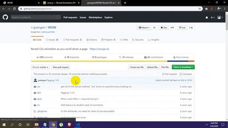
Task: Click the red extension icon in Chrome toolbar
Action: click(212, 9)
